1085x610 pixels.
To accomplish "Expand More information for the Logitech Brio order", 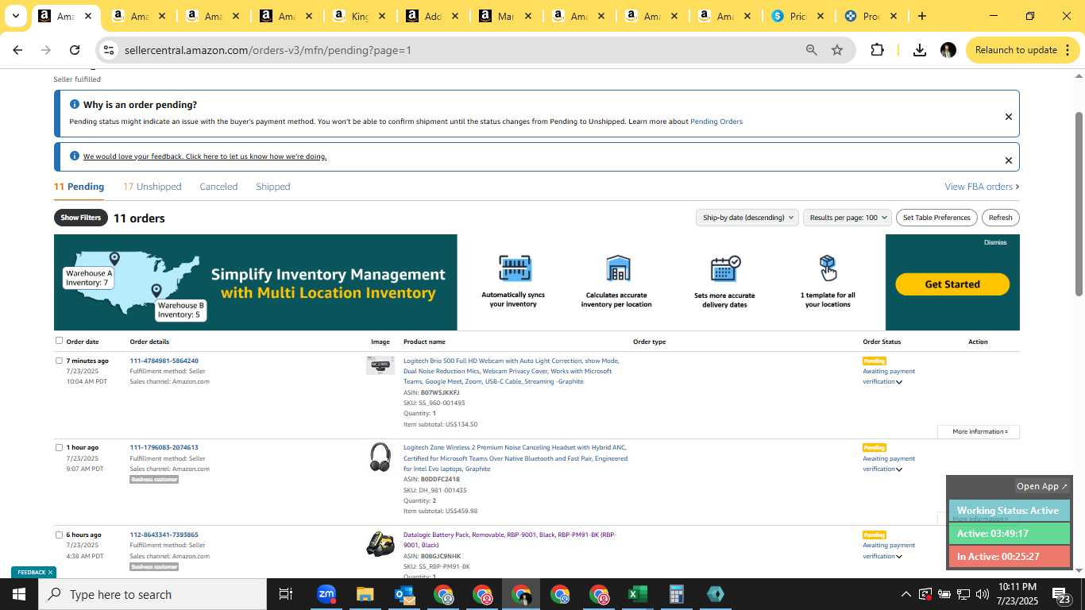I will [979, 431].
